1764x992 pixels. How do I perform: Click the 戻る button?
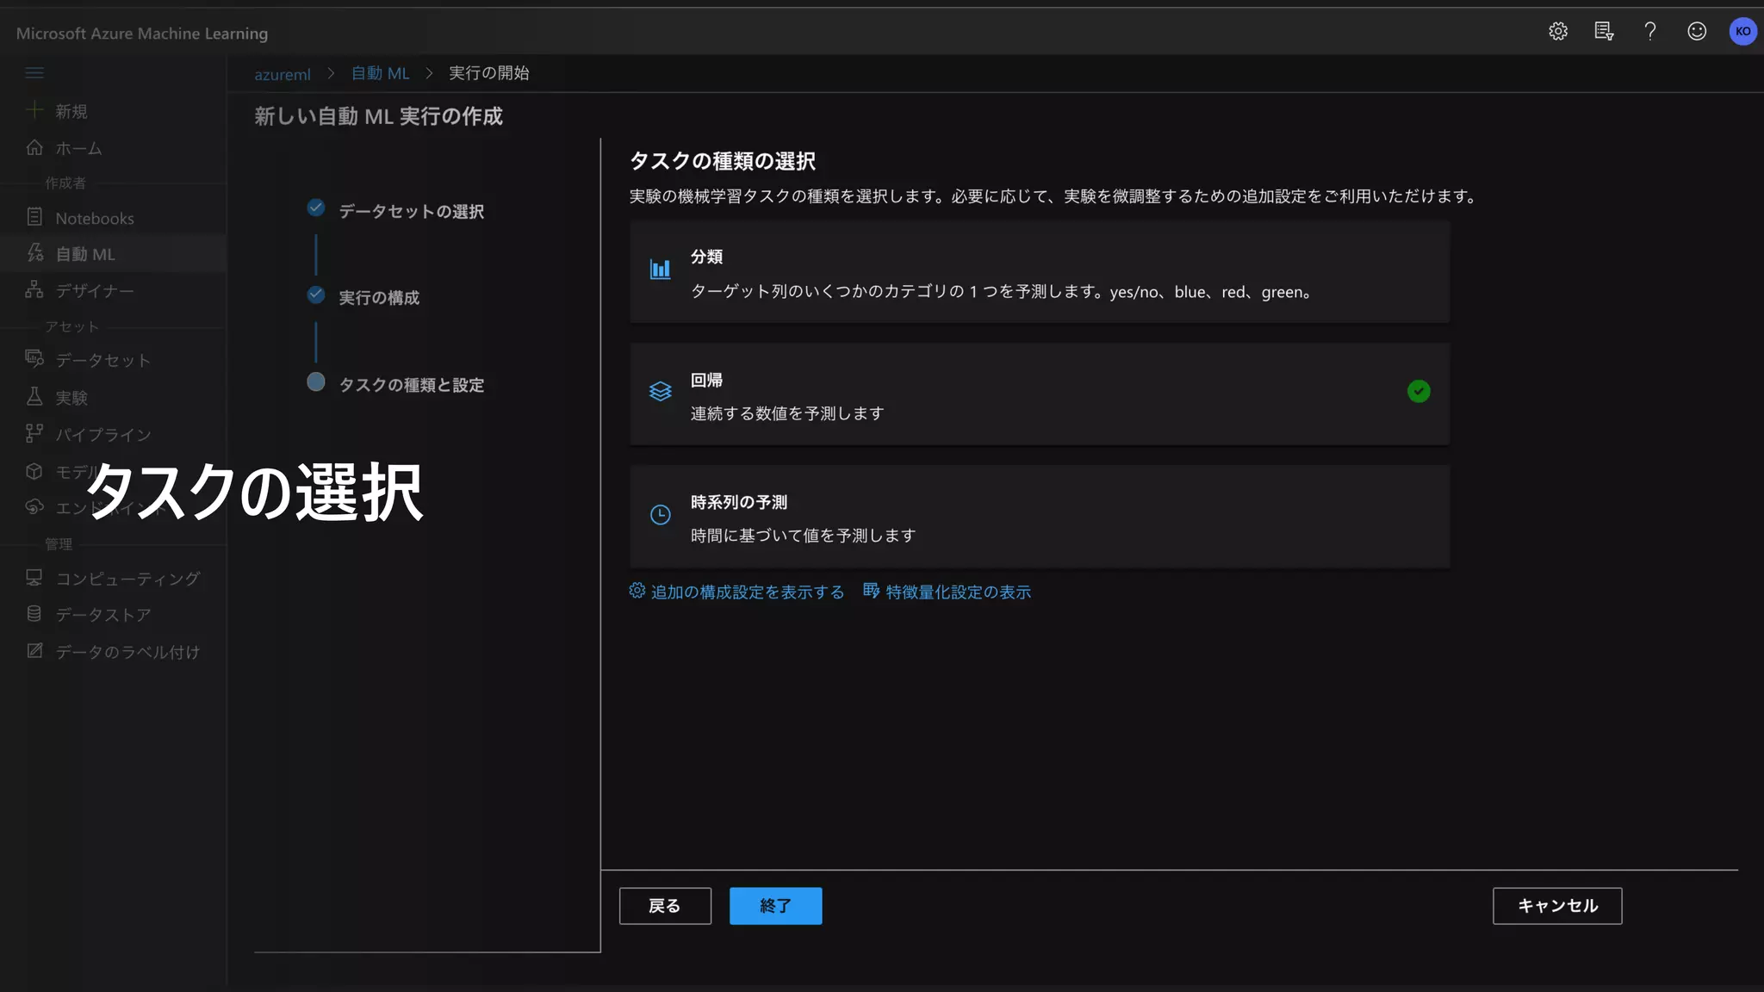(x=665, y=906)
